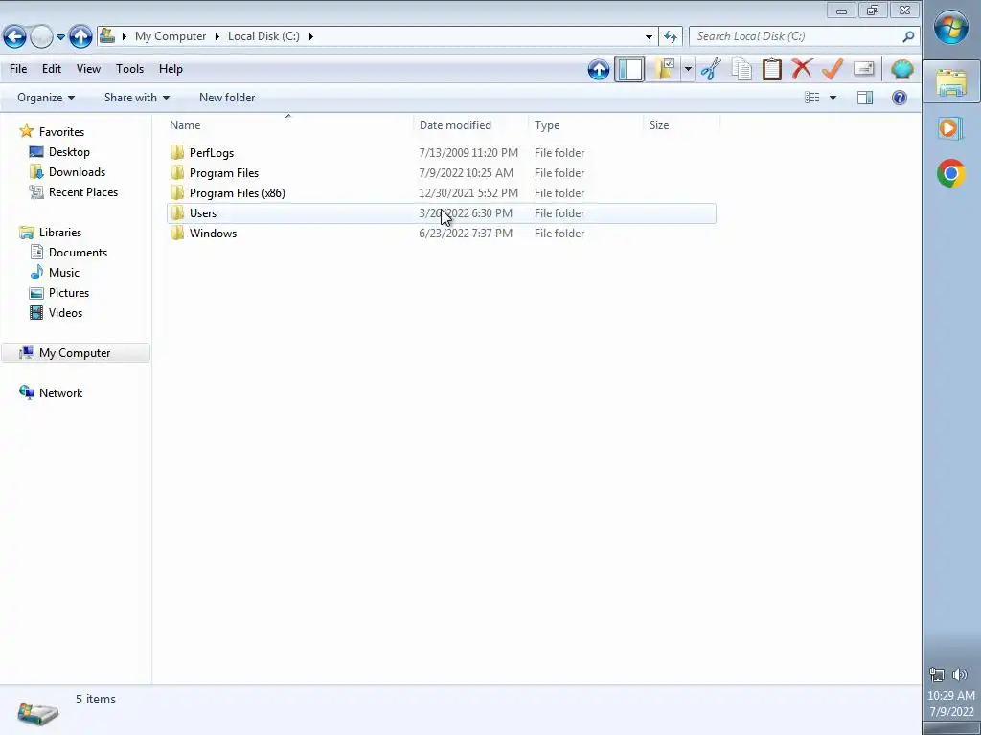This screenshot has height=735, width=981.
Task: Click the Classic Shell settings shell icon
Action: click(x=902, y=69)
